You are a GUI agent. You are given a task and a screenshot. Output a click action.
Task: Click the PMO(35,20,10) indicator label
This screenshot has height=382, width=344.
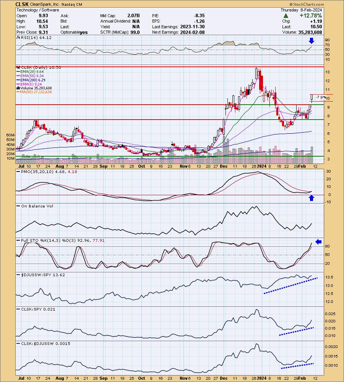click(46, 172)
